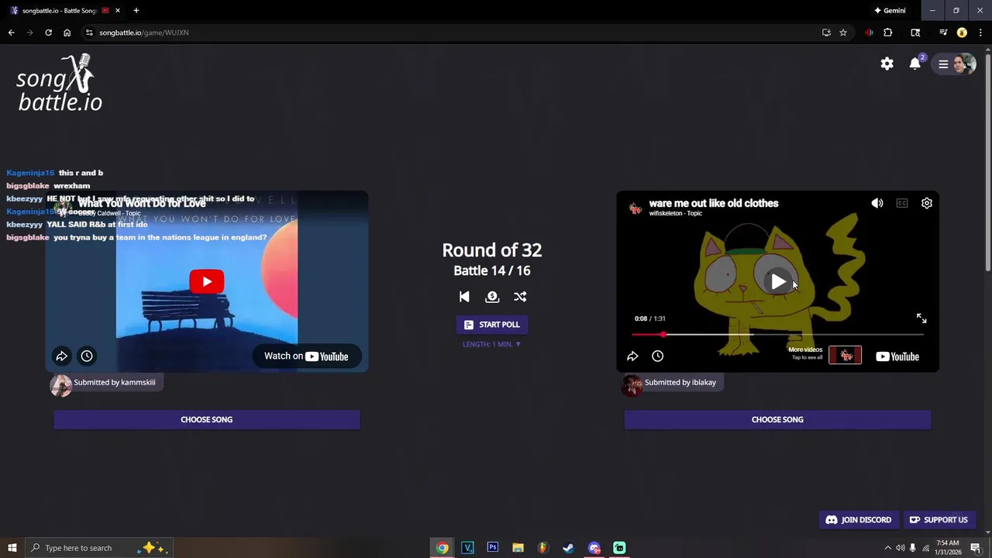Open Photoshop from taskbar
The height and width of the screenshot is (558, 992).
(x=492, y=548)
